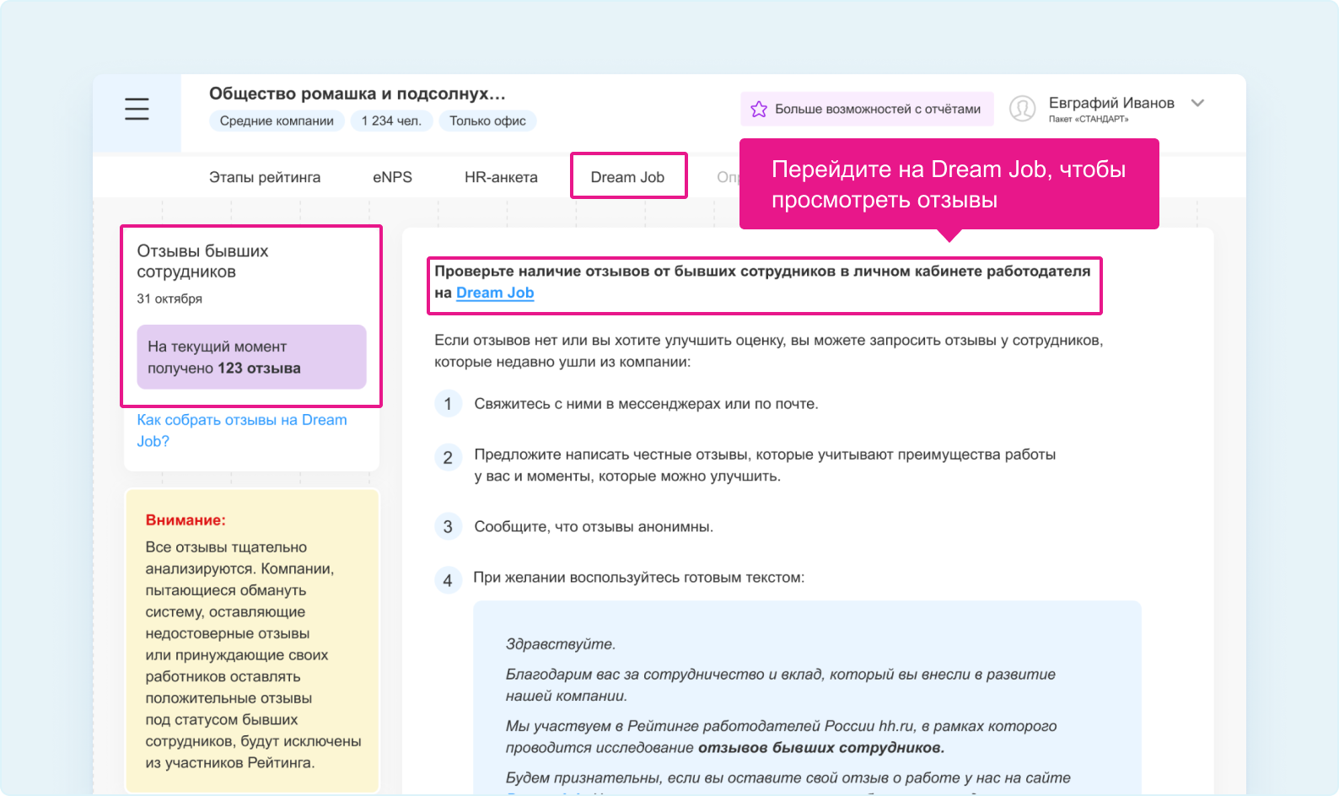This screenshot has height=796, width=1339.
Task: Select Отзывы бывших сотрудников card title
Action: coord(202,261)
